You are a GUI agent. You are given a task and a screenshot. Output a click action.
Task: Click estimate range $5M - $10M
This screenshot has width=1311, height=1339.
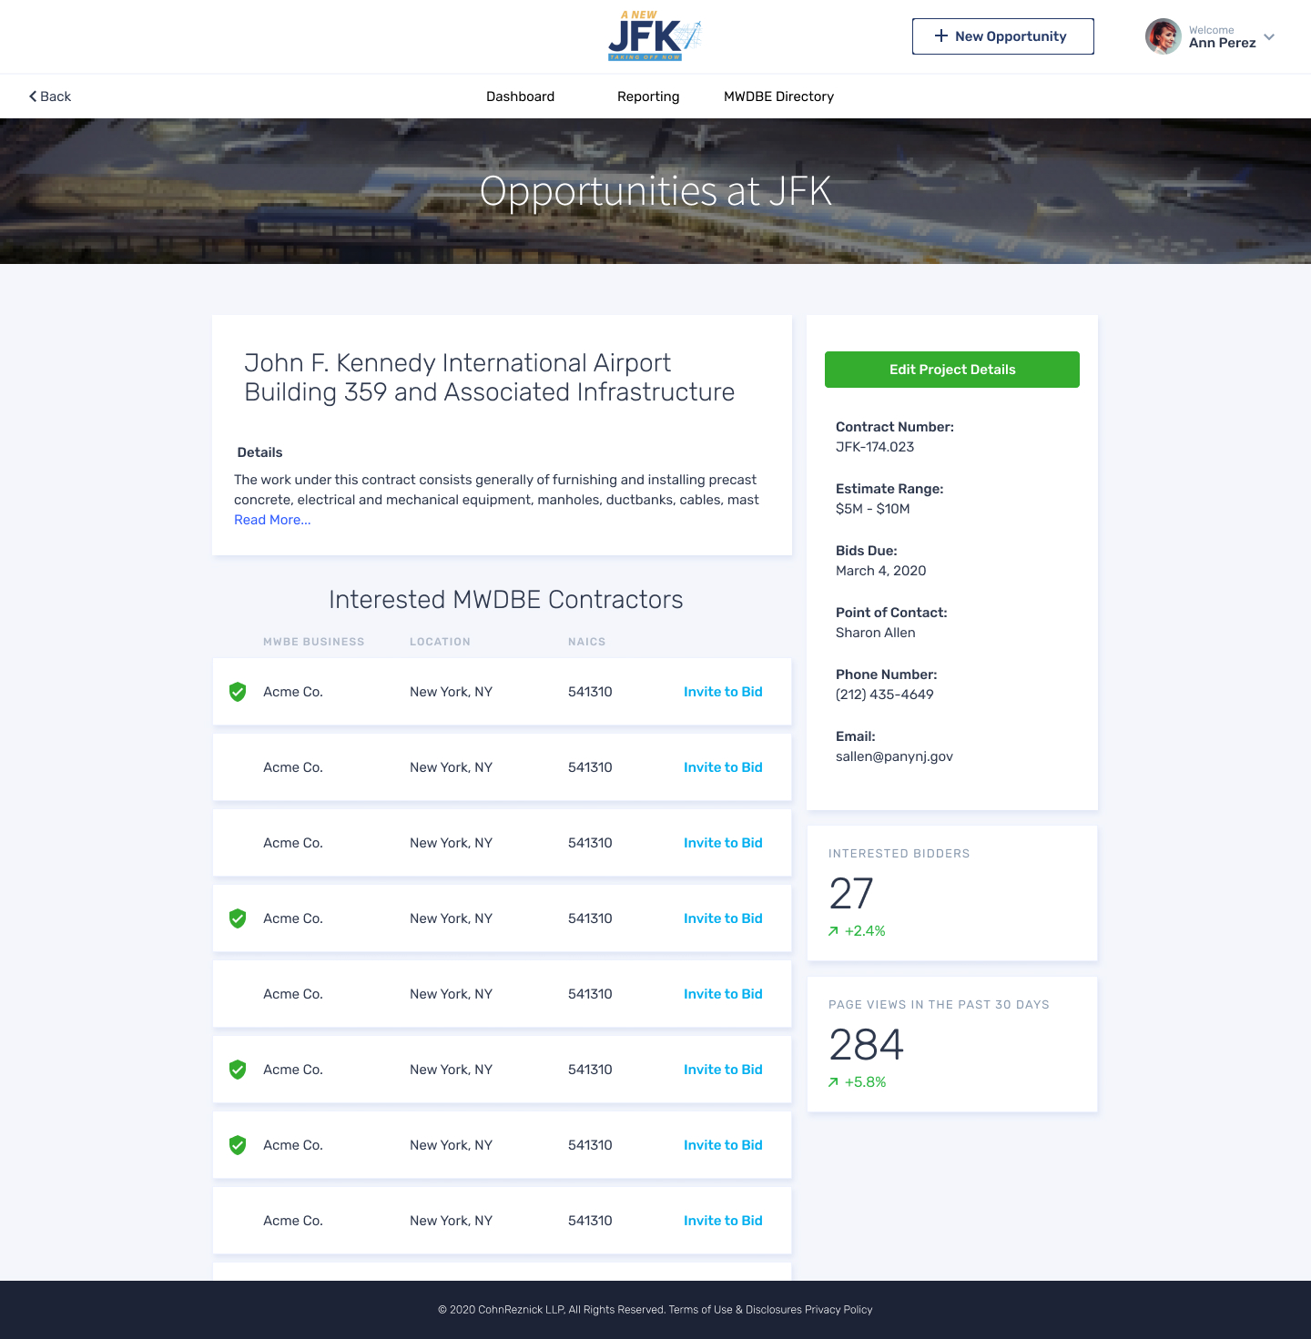click(x=872, y=509)
